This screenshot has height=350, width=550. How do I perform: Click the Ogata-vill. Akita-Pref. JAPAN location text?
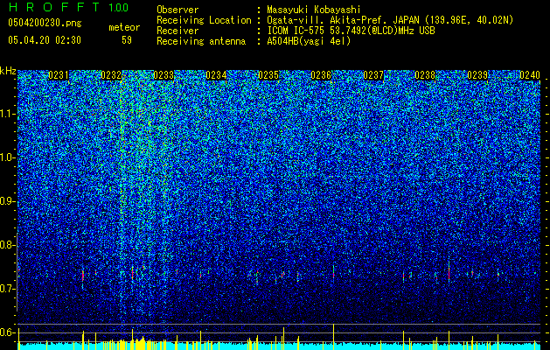(390, 21)
